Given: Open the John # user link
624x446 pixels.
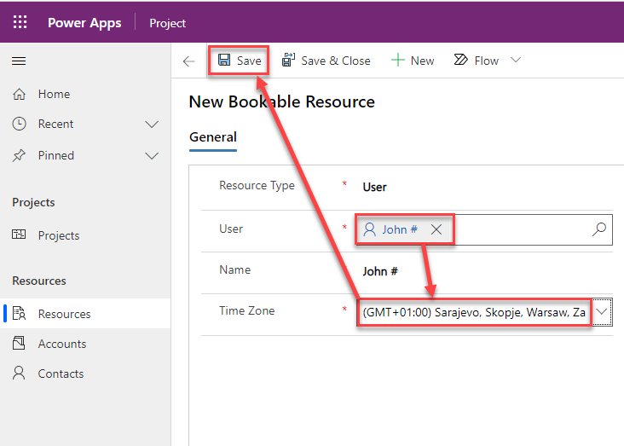Looking at the screenshot, I should (x=399, y=229).
